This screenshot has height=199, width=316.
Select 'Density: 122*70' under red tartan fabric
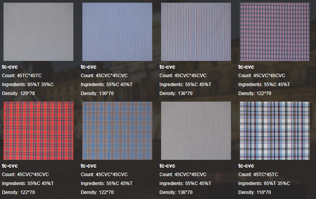[x=18, y=192]
